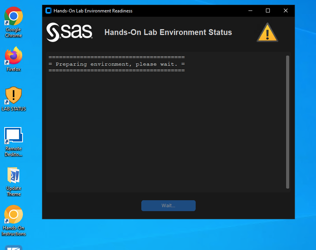
Task: Select the dialog's title bar app icon
Action: pyautogui.click(x=48, y=10)
